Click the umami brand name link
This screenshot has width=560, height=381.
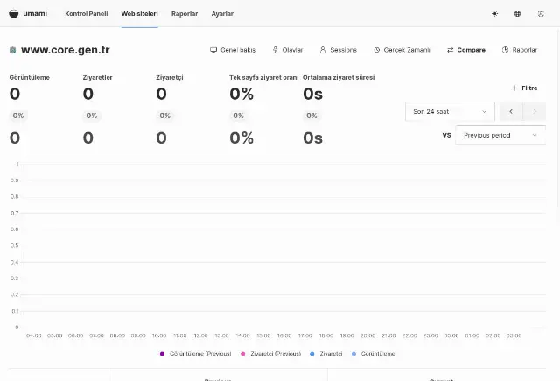(35, 14)
